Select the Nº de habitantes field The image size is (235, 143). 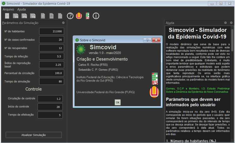pyautogui.click(x=52, y=31)
